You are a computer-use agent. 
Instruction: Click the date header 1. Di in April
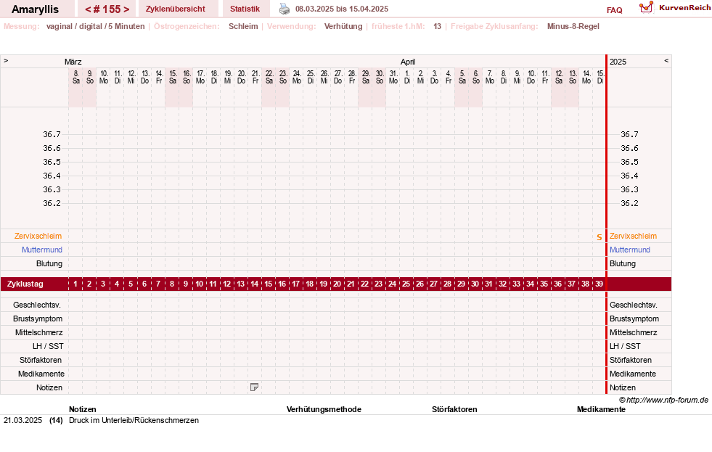(x=407, y=77)
